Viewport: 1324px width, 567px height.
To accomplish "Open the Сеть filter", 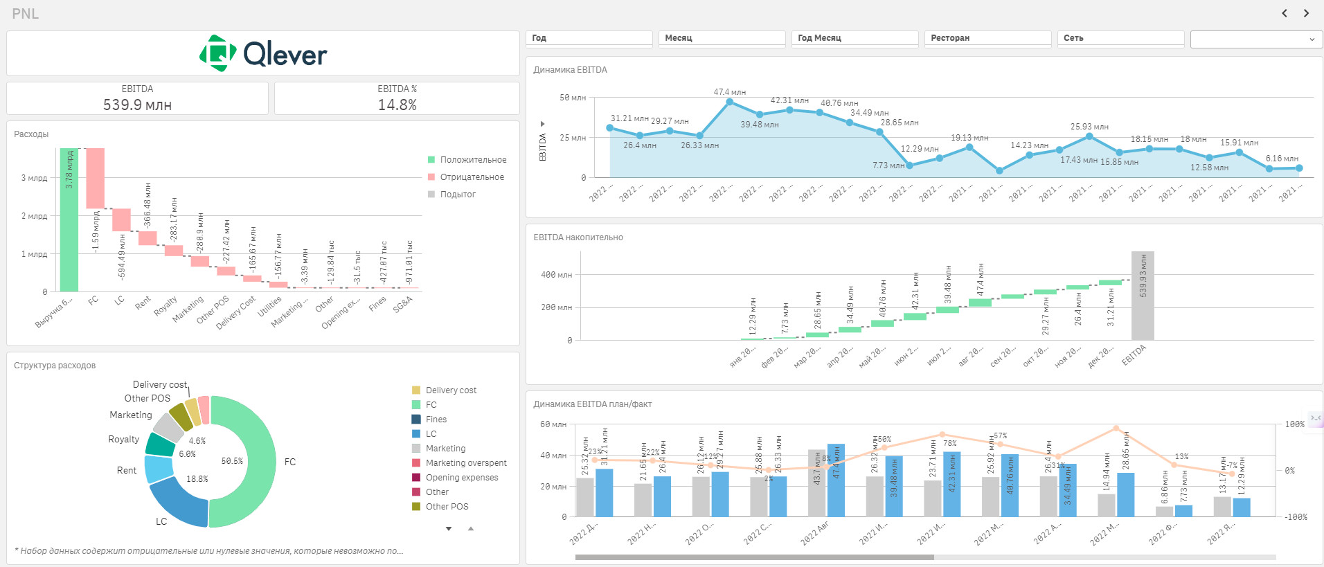I will tap(1121, 38).
